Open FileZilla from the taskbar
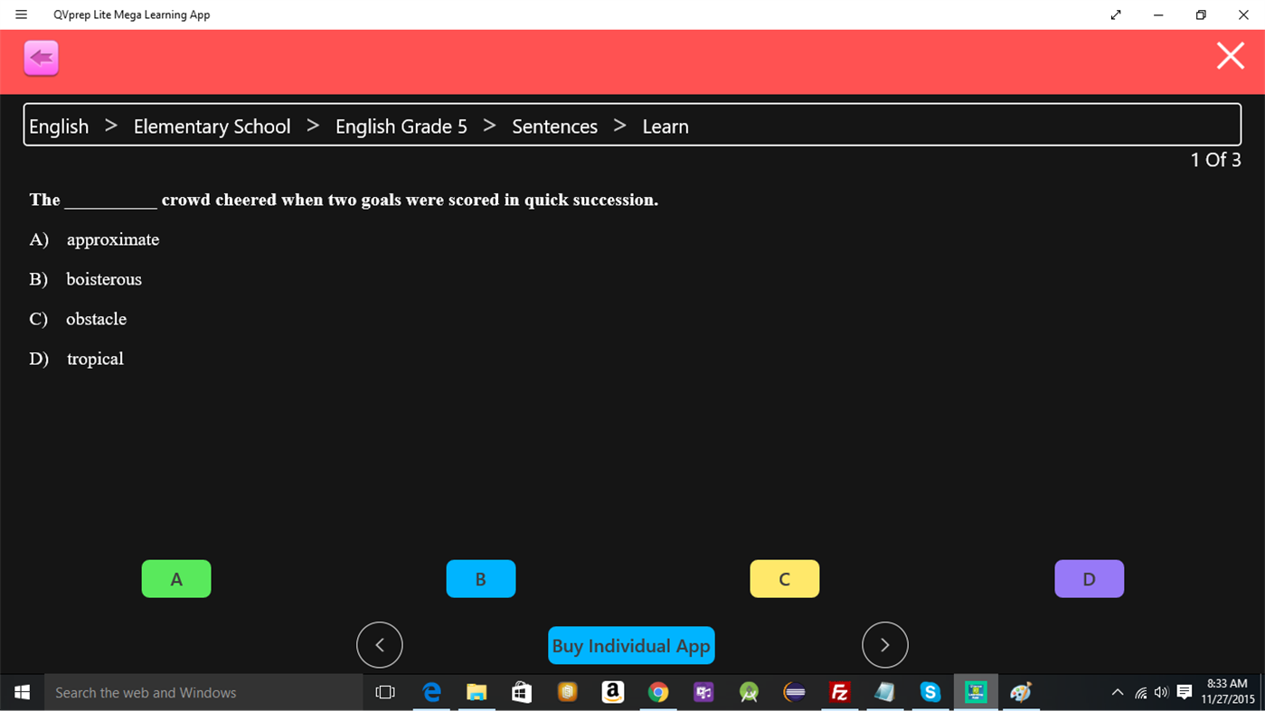The image size is (1265, 711). click(839, 692)
